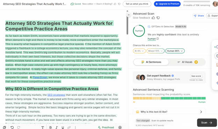Collapse the scan panel with the double-arrow button

point(129,15)
